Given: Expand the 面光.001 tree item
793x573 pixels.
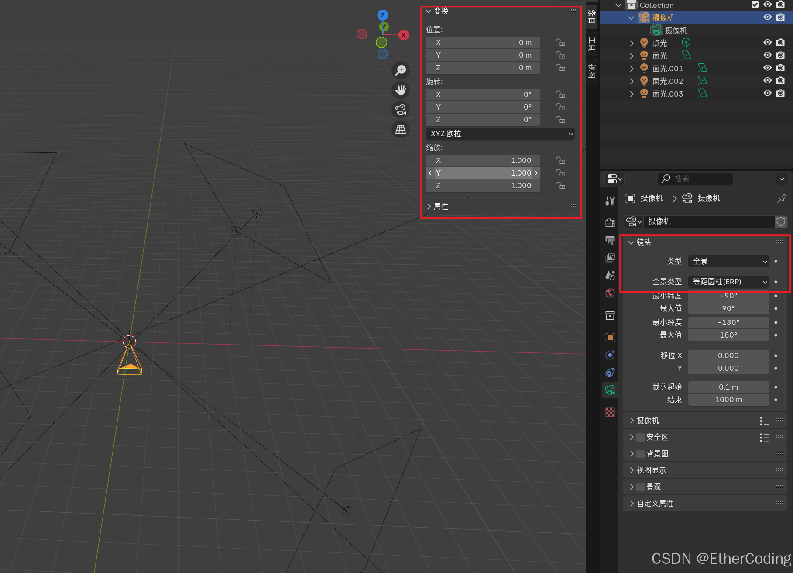Looking at the screenshot, I should [632, 69].
